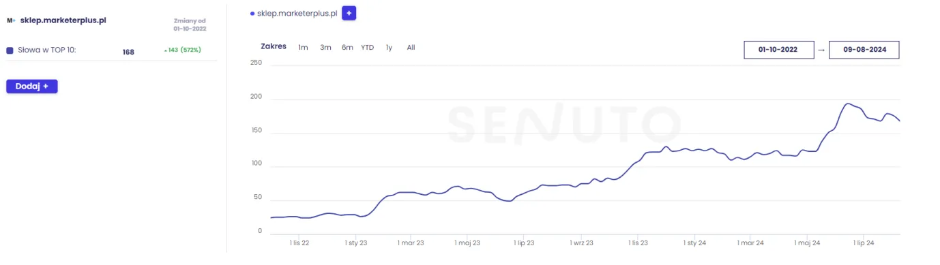940x265 pixels.
Task: Open the end date field 09-08-2024
Action: pyautogui.click(x=864, y=50)
